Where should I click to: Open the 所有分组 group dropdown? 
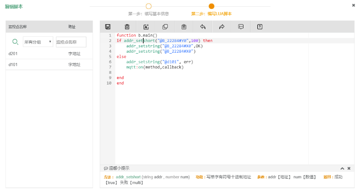click(38, 42)
